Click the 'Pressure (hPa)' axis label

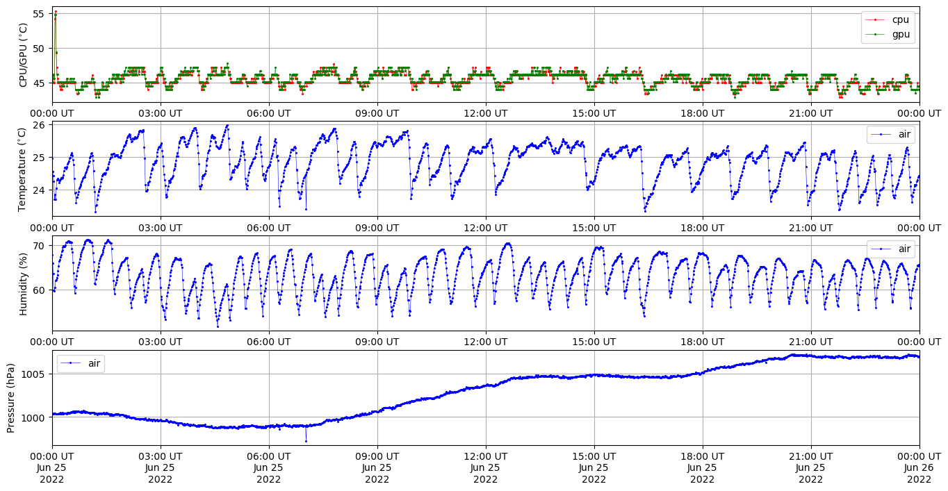coord(11,398)
